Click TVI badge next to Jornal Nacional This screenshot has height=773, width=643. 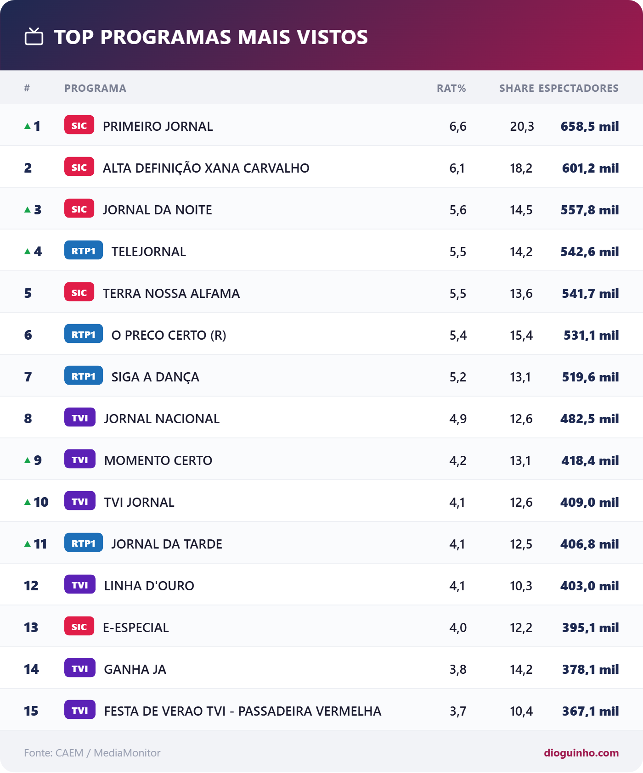[x=80, y=418]
